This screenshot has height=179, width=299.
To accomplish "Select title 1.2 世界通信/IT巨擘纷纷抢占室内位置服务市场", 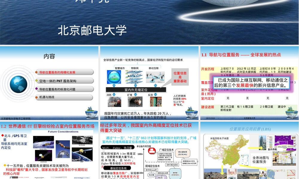I will point(48,126).
